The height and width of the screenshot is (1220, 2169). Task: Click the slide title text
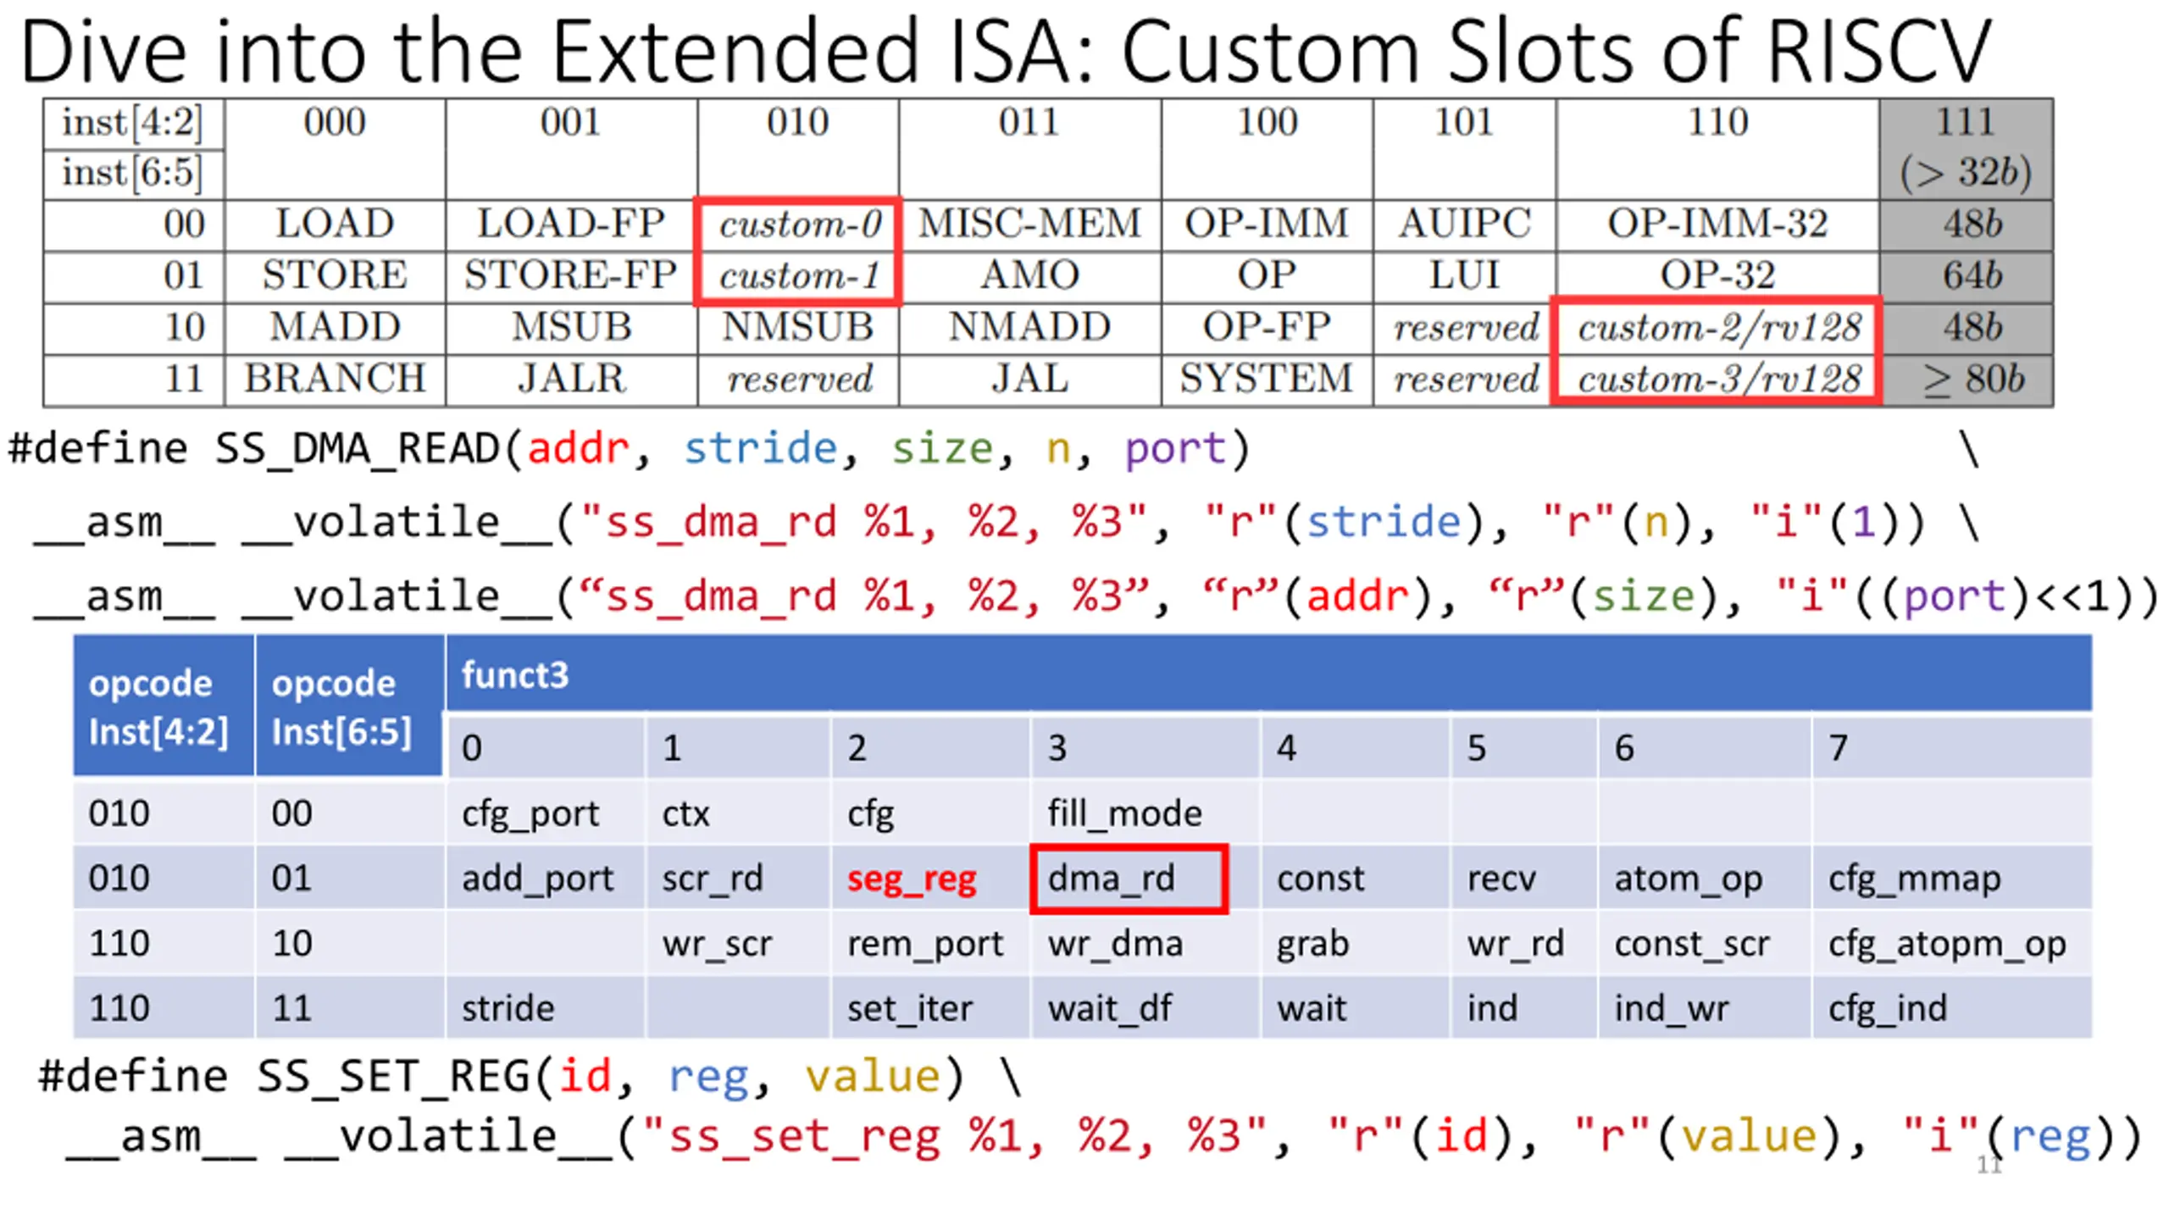1005,51
